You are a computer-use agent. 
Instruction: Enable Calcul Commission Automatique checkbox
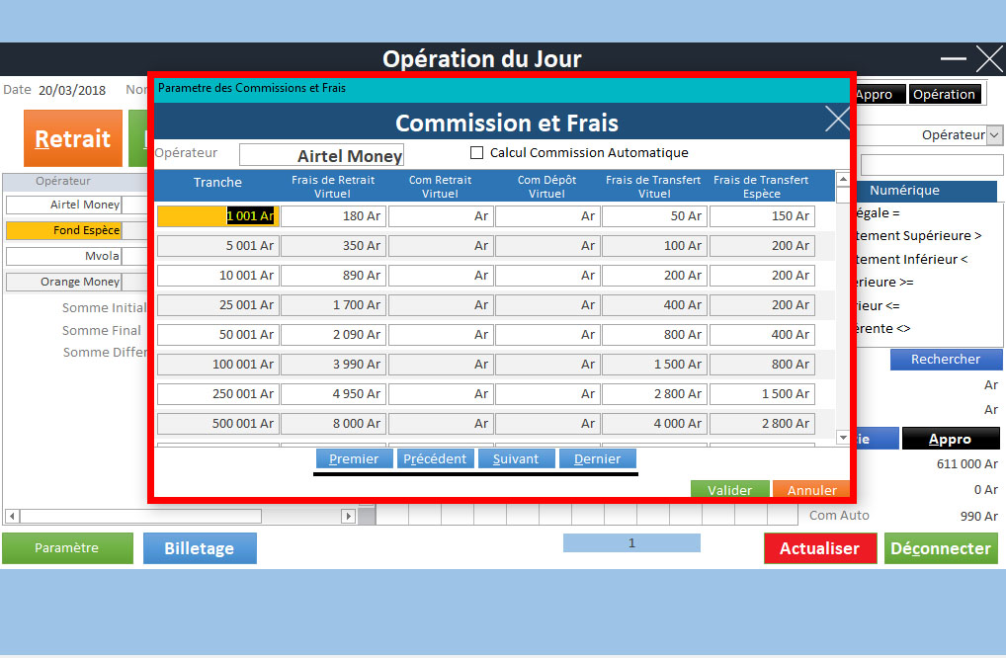click(477, 153)
